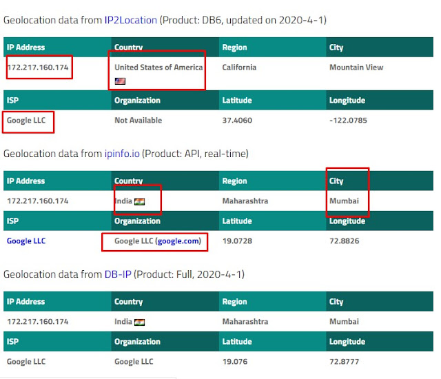Select Google LLC ISP in DB-IP table
The image size is (441, 379).
[26, 362]
